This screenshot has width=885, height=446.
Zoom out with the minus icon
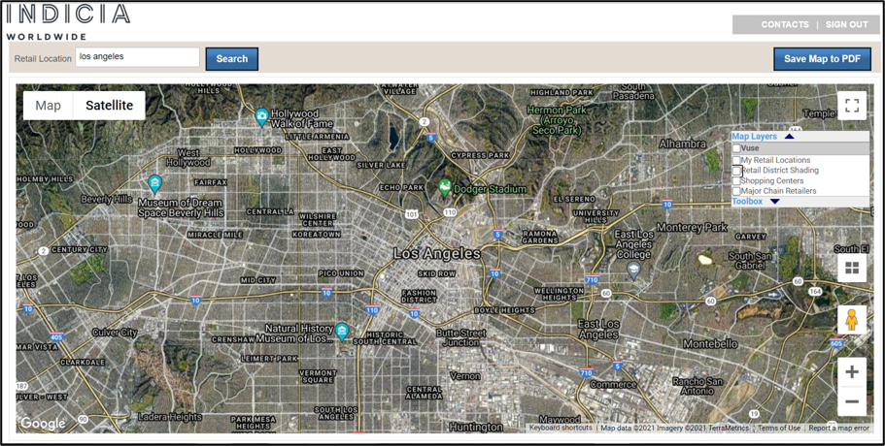click(x=852, y=401)
